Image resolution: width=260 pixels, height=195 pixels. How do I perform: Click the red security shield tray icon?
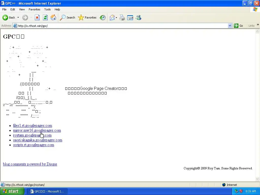click(x=241, y=191)
